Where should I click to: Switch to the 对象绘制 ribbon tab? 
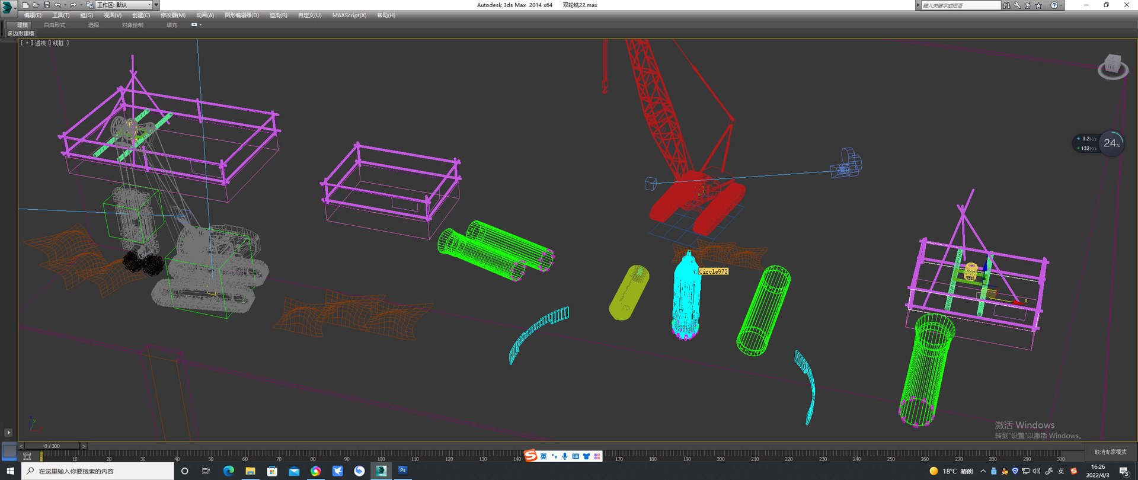coord(133,25)
